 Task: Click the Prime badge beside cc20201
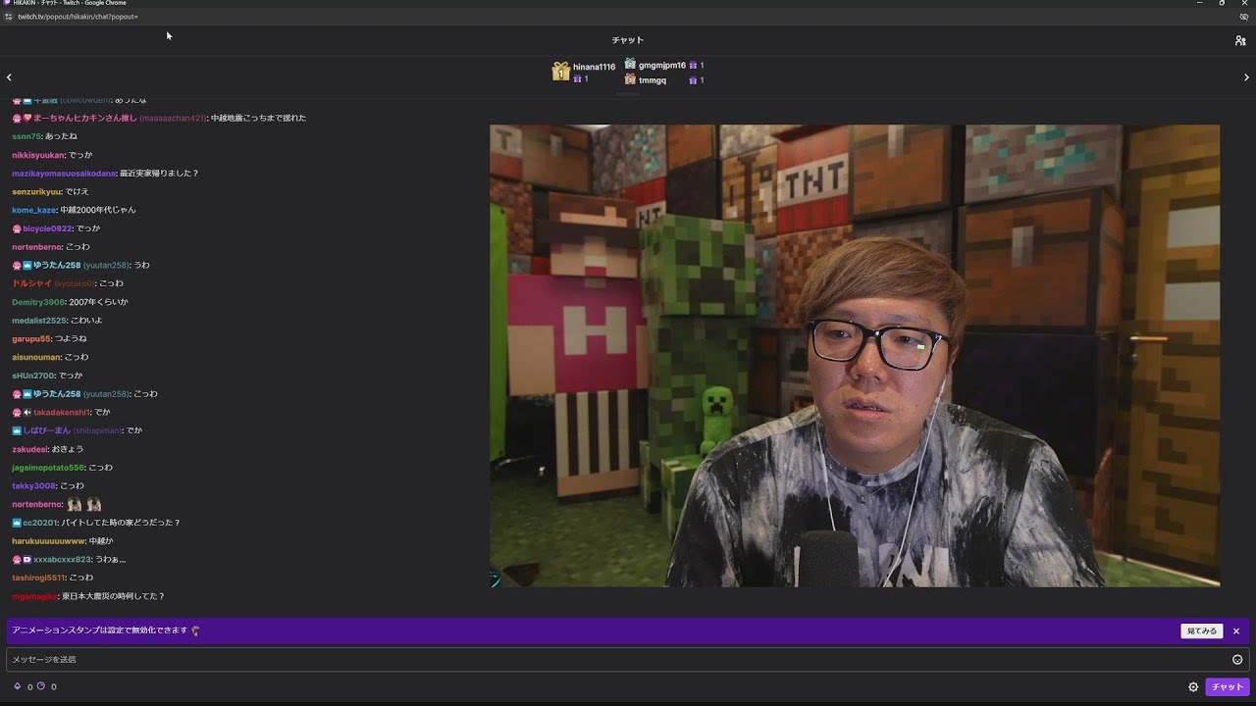point(17,523)
